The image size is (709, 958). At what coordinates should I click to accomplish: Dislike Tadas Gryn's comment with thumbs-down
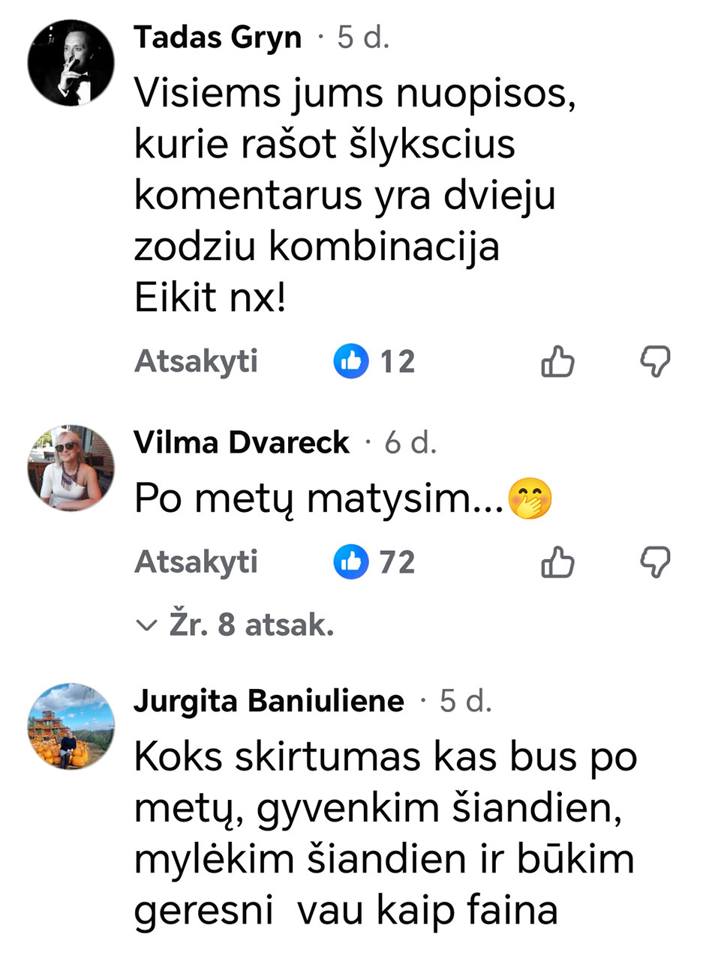(x=654, y=363)
